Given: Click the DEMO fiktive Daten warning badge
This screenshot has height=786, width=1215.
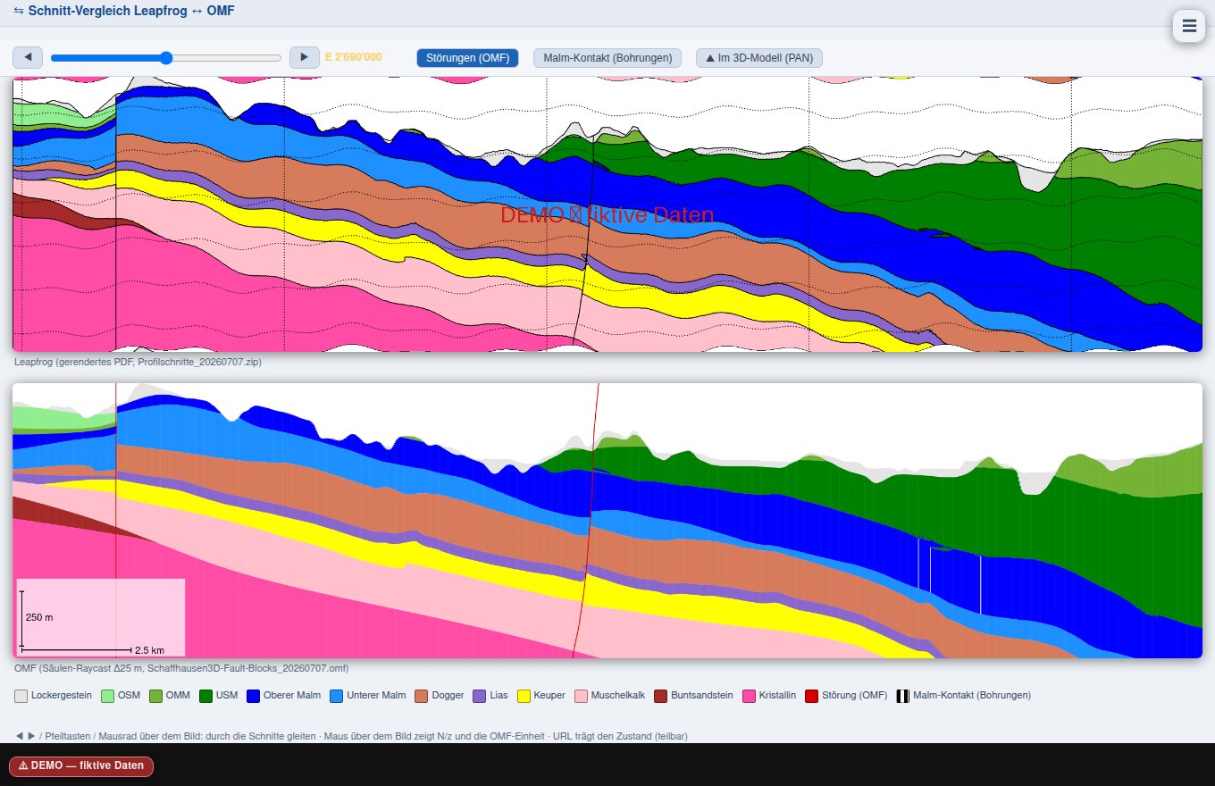Looking at the screenshot, I should click(x=81, y=766).
